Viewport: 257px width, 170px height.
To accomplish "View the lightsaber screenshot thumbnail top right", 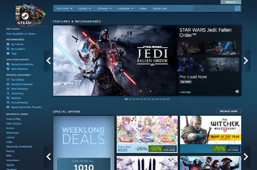I will coord(223,48).
